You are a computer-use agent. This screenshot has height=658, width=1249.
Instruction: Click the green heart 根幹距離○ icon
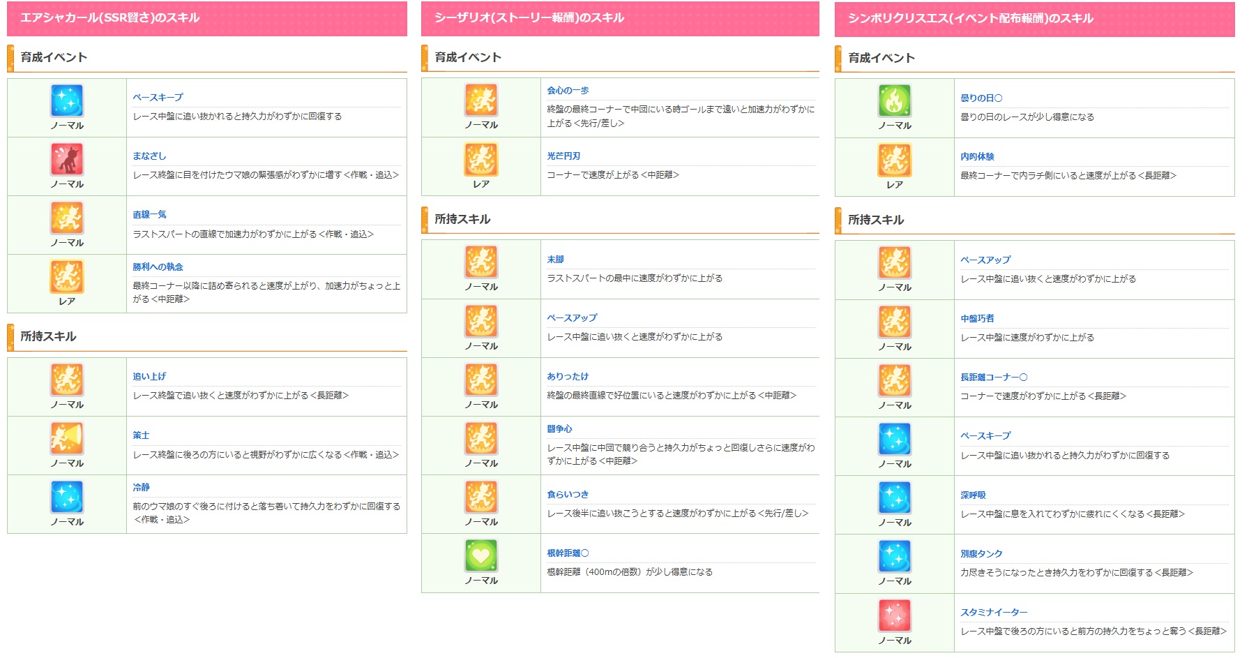pyautogui.click(x=481, y=555)
